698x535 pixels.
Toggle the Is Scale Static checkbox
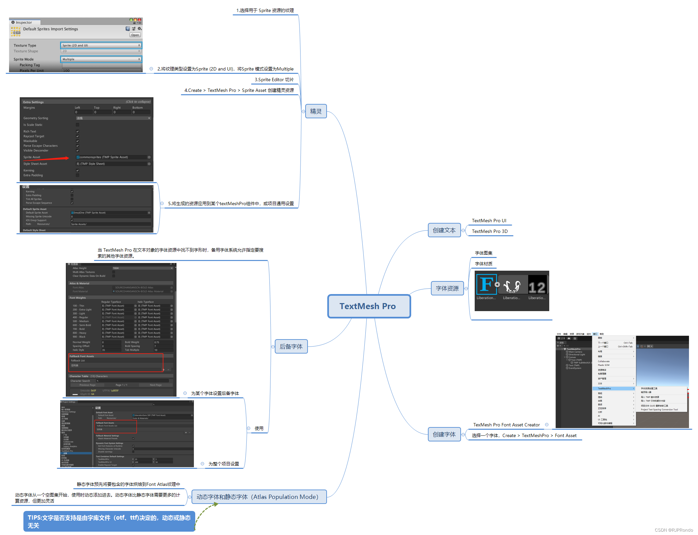pos(78,125)
